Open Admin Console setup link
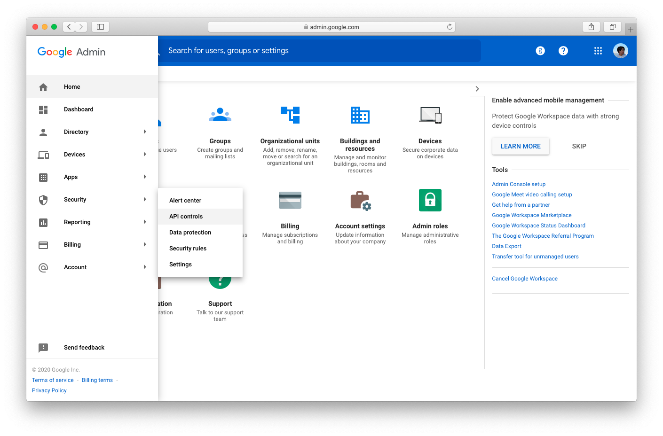 [519, 184]
